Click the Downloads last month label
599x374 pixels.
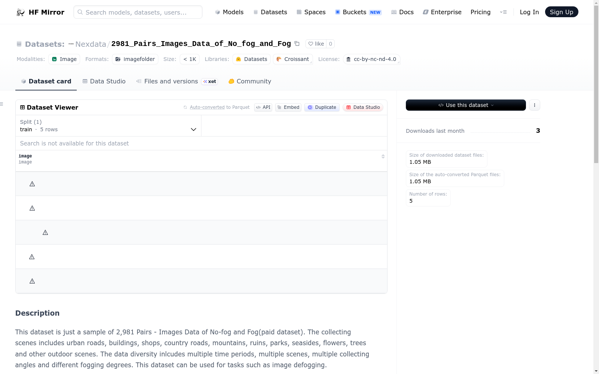coord(435,131)
